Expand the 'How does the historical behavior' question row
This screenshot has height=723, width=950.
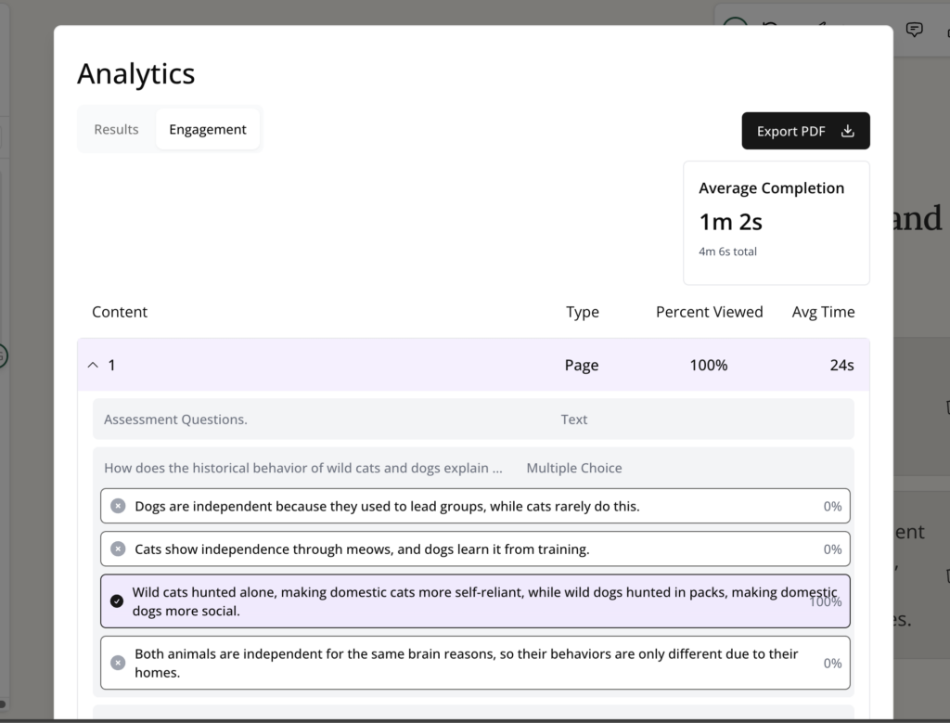click(303, 468)
